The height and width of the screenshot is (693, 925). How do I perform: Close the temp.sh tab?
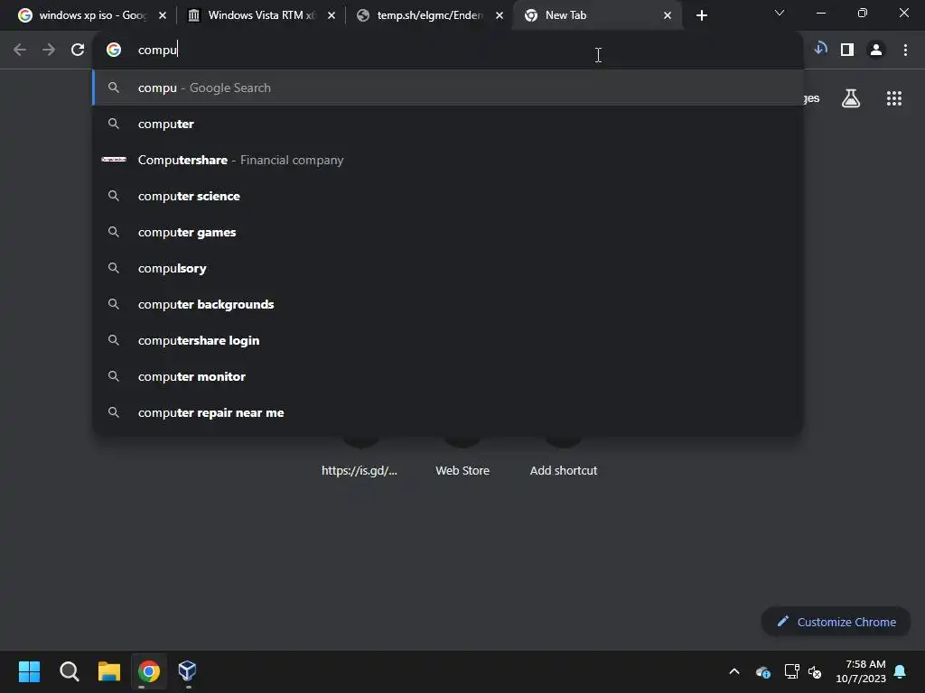(x=499, y=15)
